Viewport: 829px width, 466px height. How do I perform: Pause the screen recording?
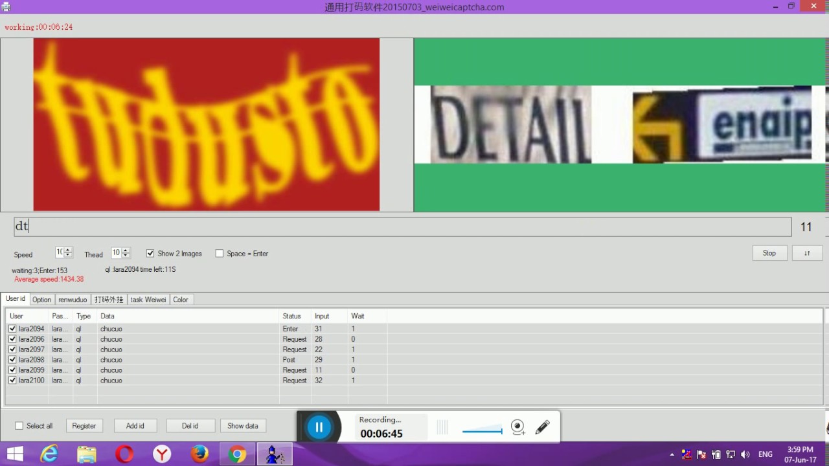[x=319, y=427]
